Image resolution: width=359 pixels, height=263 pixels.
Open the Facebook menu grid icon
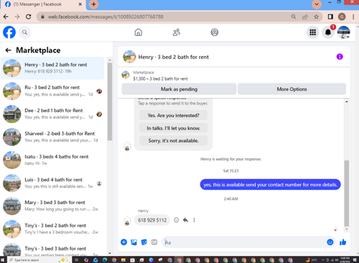(x=313, y=32)
